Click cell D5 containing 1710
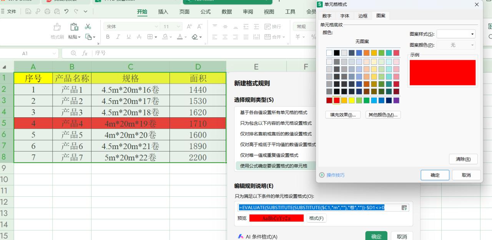492x240 pixels. pyautogui.click(x=198, y=123)
